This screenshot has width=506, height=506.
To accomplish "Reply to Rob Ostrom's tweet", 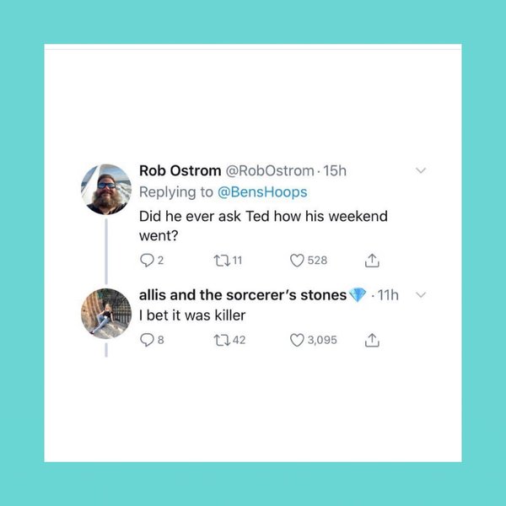I will click(x=146, y=261).
